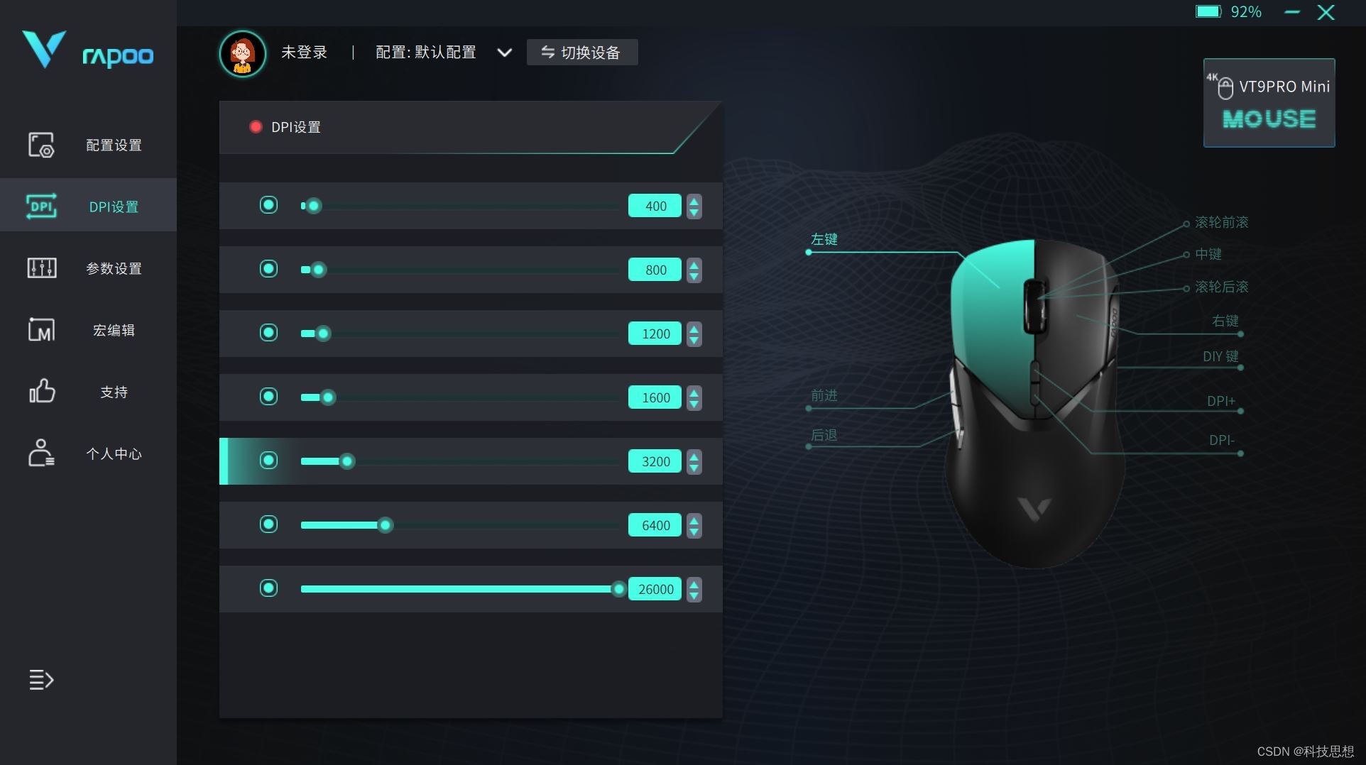Toggle the 400 DPI level radio button

pos(268,205)
